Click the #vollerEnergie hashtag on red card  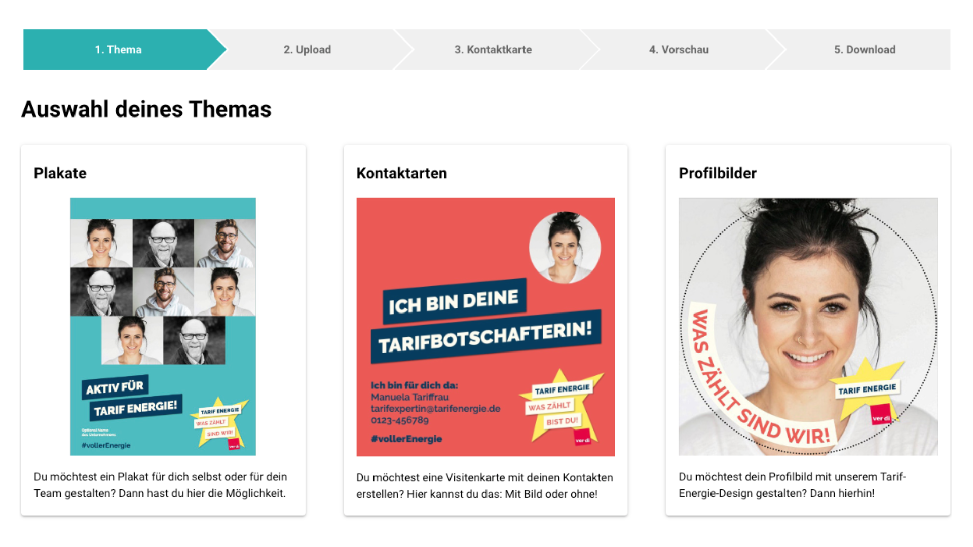click(x=406, y=439)
